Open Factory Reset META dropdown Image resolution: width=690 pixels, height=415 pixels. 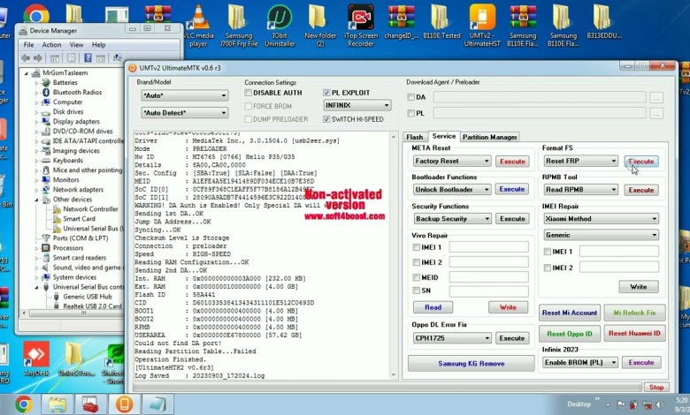pyautogui.click(x=452, y=162)
